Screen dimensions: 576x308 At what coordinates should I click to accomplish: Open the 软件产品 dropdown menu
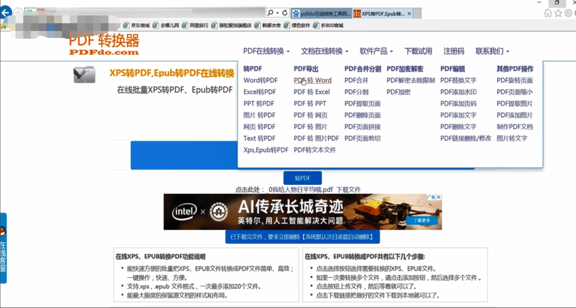click(x=376, y=51)
